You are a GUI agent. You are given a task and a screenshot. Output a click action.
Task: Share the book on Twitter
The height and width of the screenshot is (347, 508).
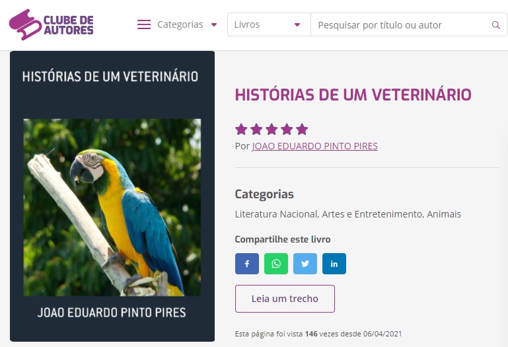click(305, 264)
